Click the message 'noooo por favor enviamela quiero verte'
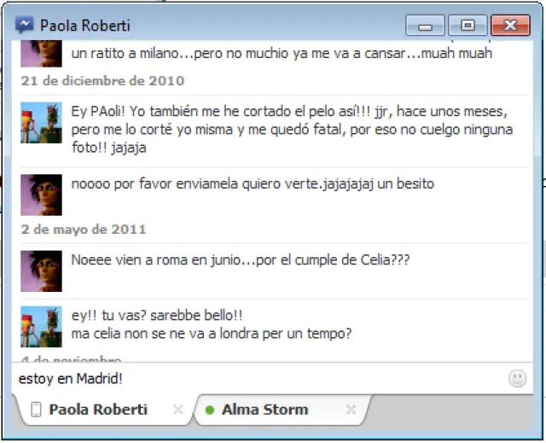This screenshot has height=443, width=546. (x=253, y=184)
